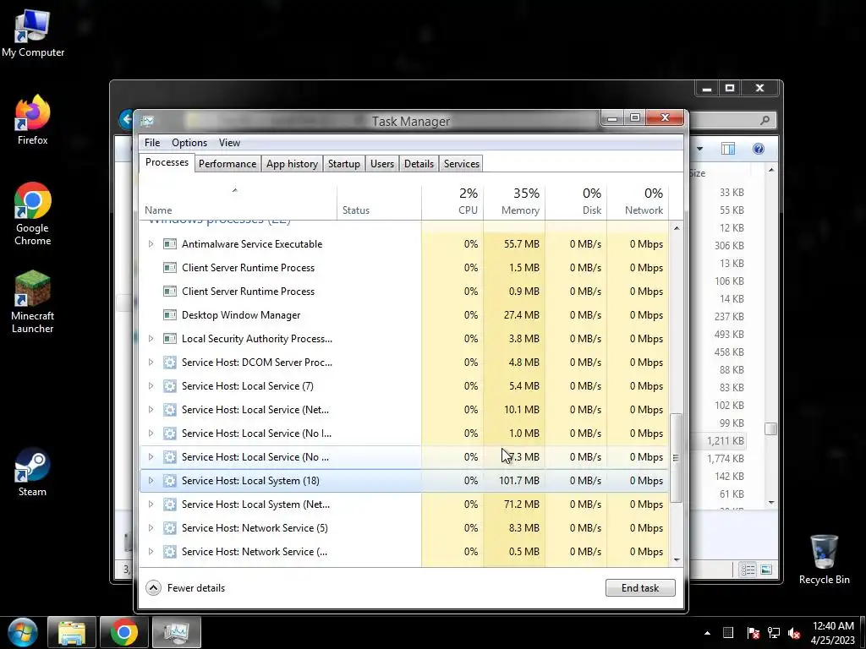Click Task Manager scrollbar thumb
This screenshot has height=649, width=866.
pos(676,458)
